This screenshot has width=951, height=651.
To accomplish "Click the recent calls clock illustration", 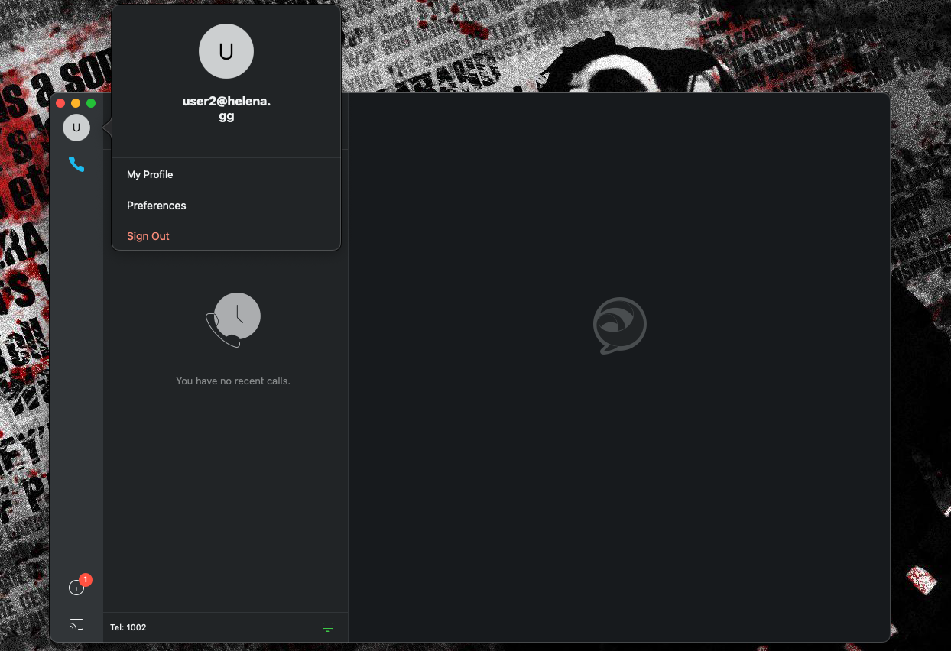I will point(234,319).
